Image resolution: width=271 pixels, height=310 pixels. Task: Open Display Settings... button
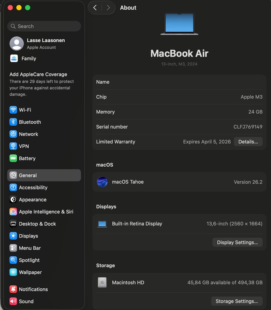(x=237, y=243)
